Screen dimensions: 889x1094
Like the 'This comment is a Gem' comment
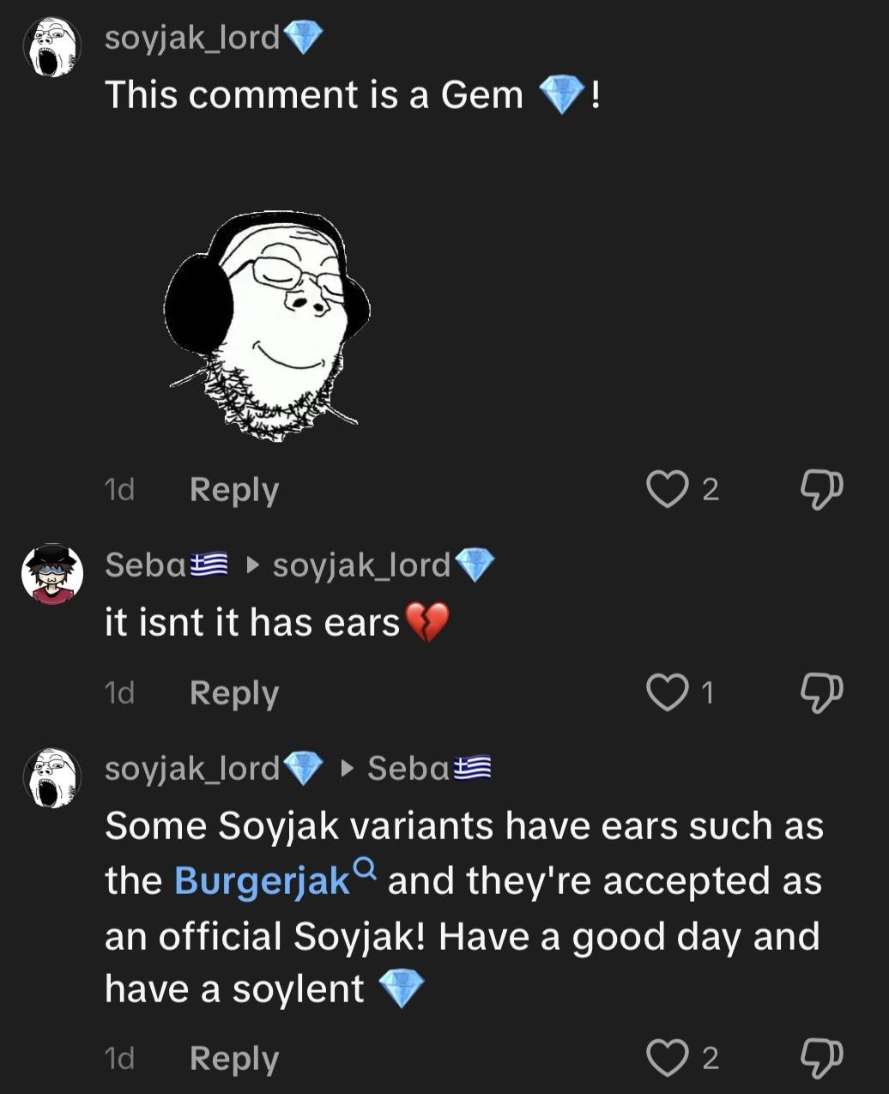667,489
